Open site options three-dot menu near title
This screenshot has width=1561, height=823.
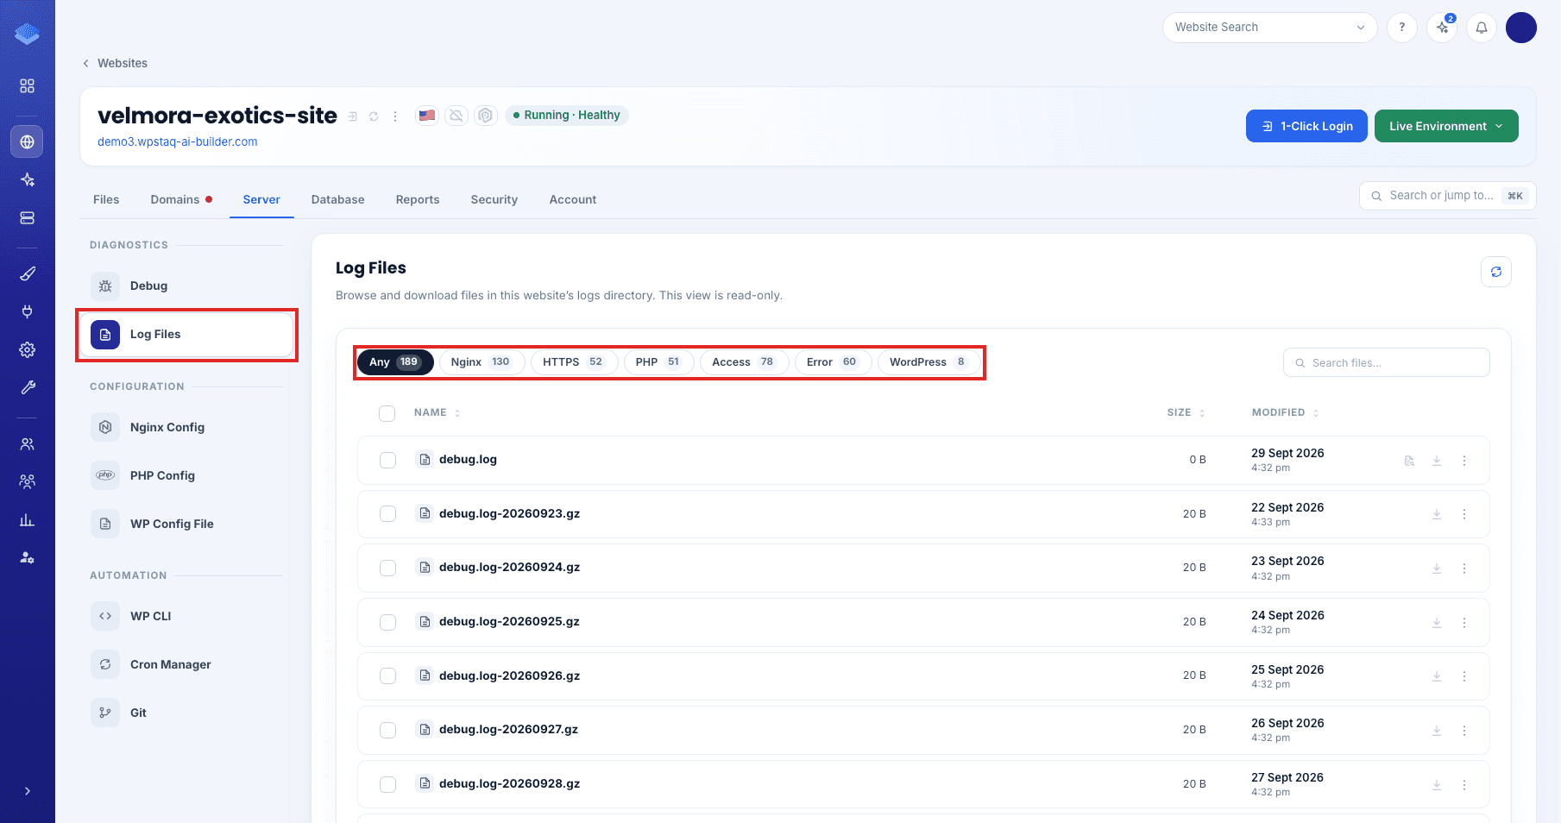point(395,116)
